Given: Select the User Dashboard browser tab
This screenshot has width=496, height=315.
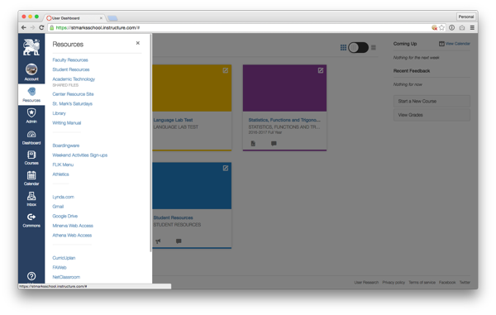Looking at the screenshot, I should point(74,18).
